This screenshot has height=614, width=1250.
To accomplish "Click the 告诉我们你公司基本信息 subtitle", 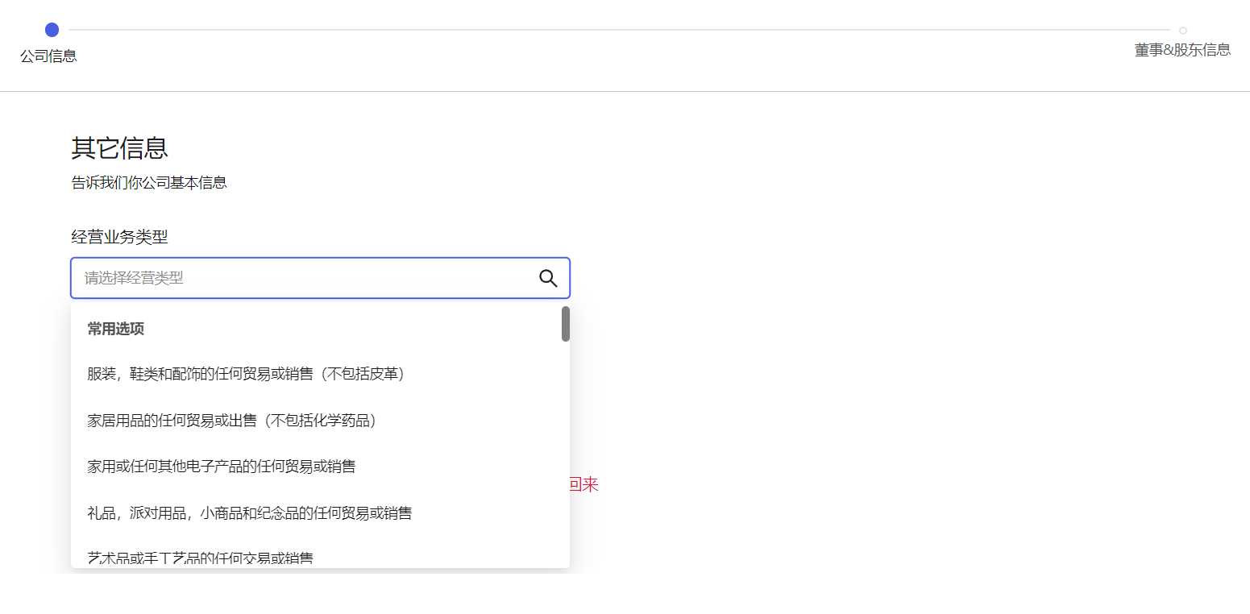I will point(149,183).
